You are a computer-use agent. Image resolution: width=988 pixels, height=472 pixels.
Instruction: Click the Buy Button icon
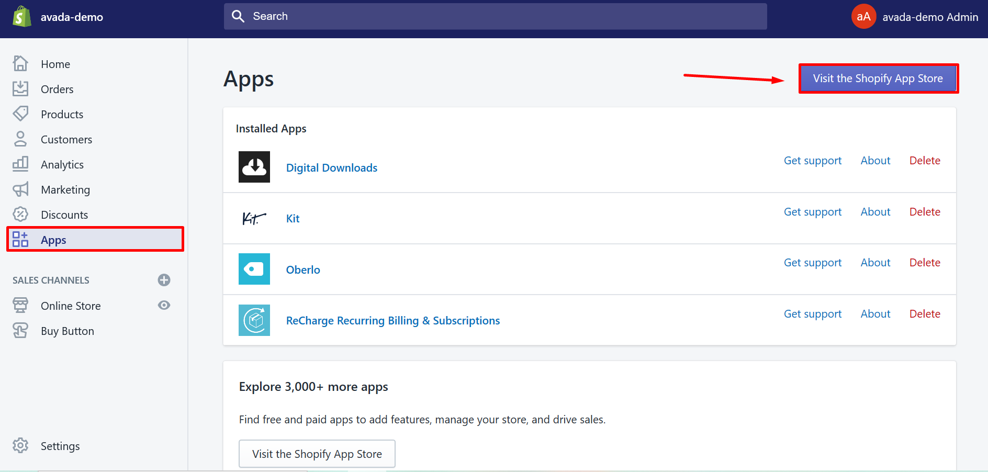[20, 330]
